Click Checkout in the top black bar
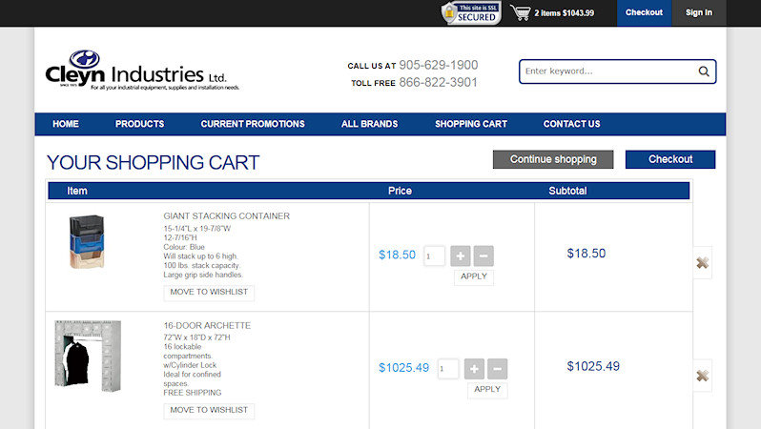Screen dimensions: 761x429 point(644,12)
